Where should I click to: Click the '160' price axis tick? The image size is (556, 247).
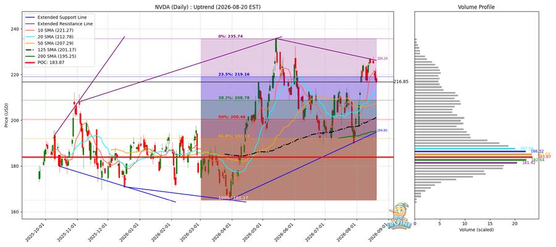click(15, 212)
